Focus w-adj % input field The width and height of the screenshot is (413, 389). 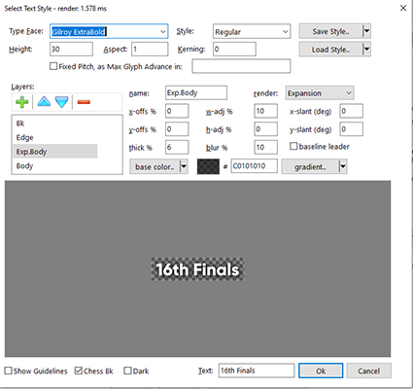click(266, 111)
